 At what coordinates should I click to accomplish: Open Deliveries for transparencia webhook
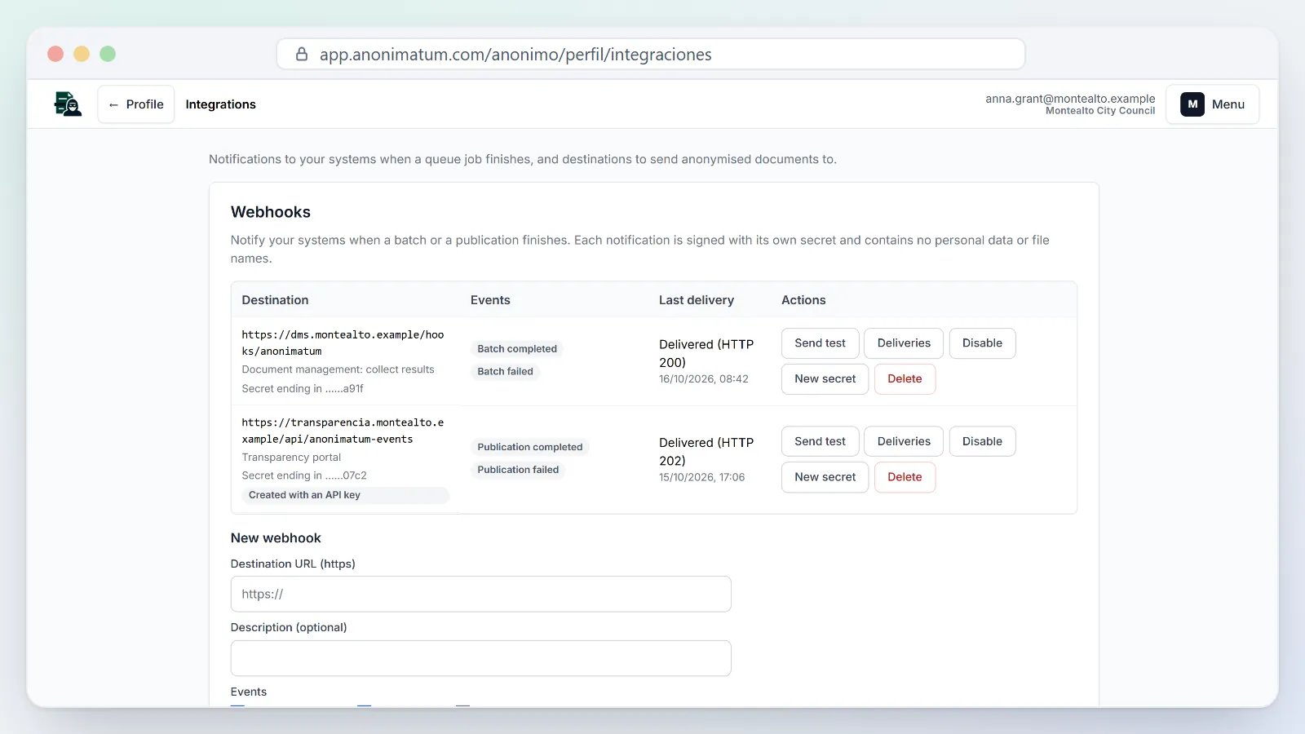[904, 441]
